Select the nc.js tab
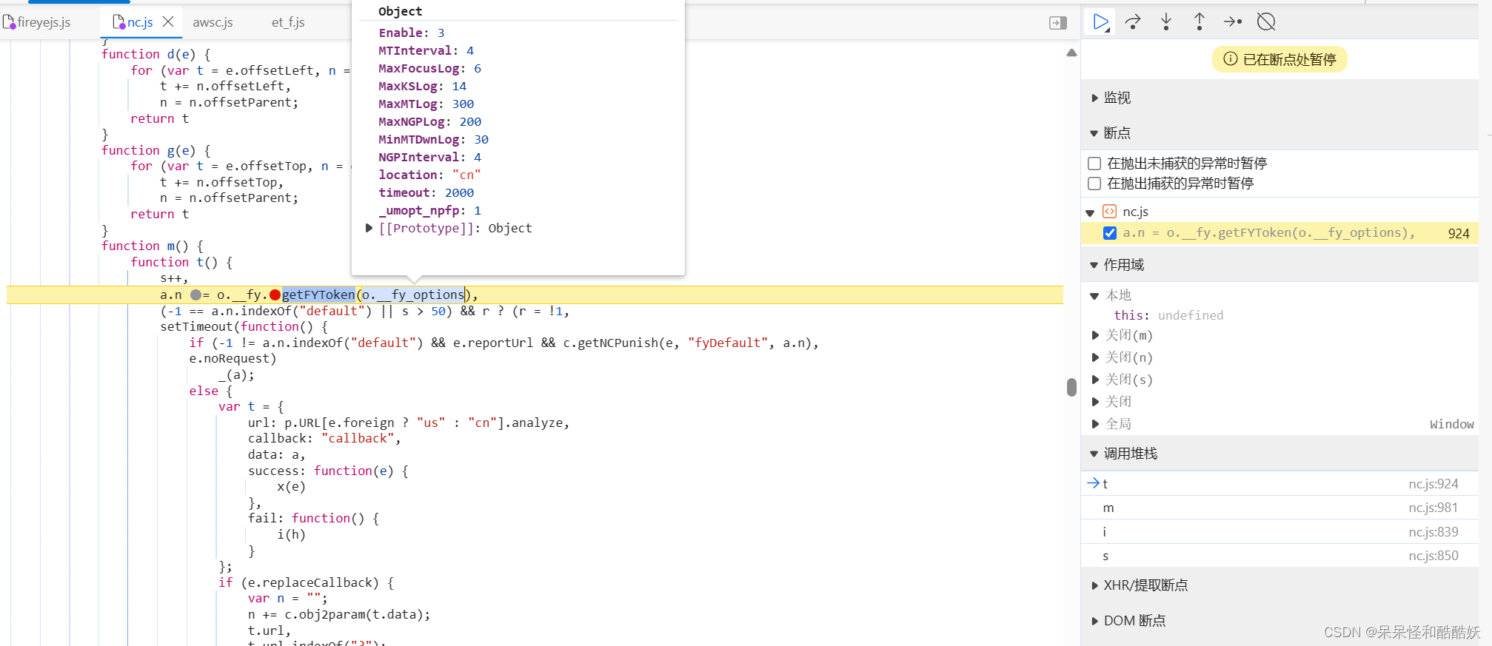 140,22
